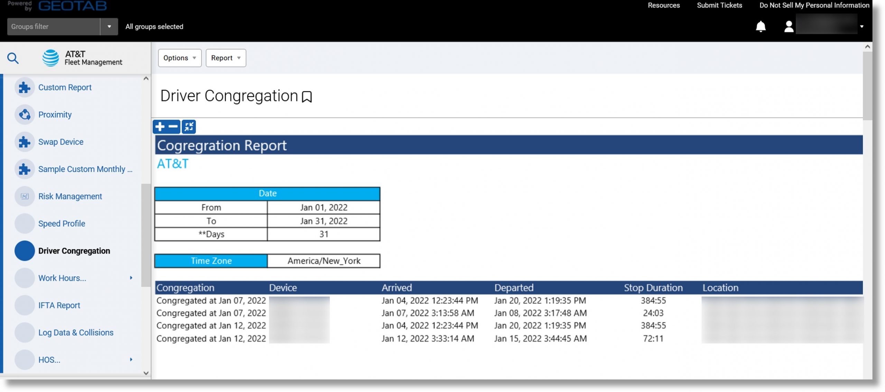
Task: Open Swap Device in sidebar
Action: pos(61,142)
